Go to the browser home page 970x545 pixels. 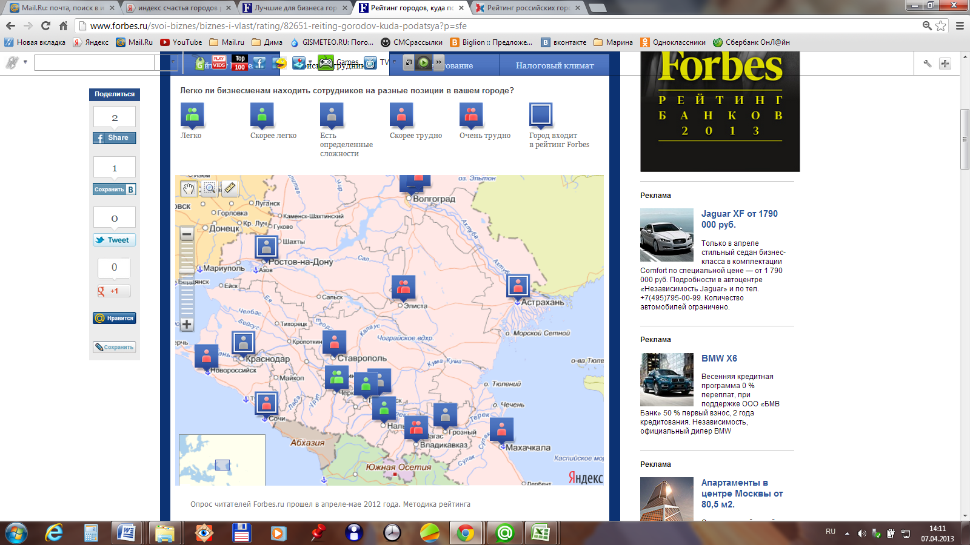[63, 25]
